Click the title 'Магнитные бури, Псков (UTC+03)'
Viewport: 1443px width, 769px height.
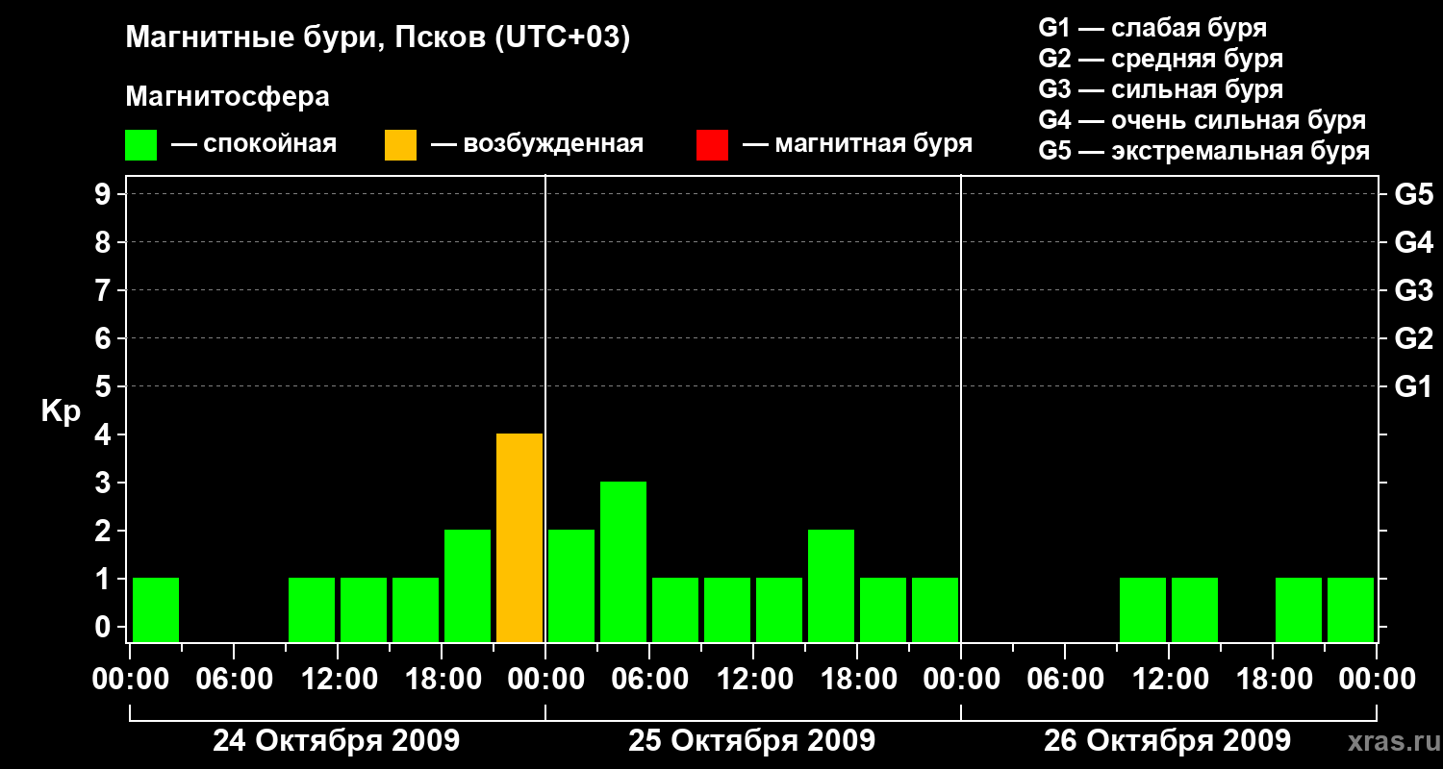click(x=378, y=38)
